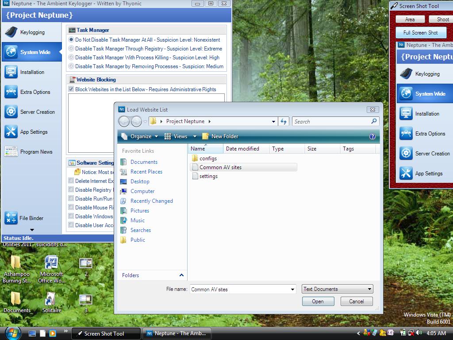Open the configs folder
Screen dimensions: 453x340
tap(204, 158)
